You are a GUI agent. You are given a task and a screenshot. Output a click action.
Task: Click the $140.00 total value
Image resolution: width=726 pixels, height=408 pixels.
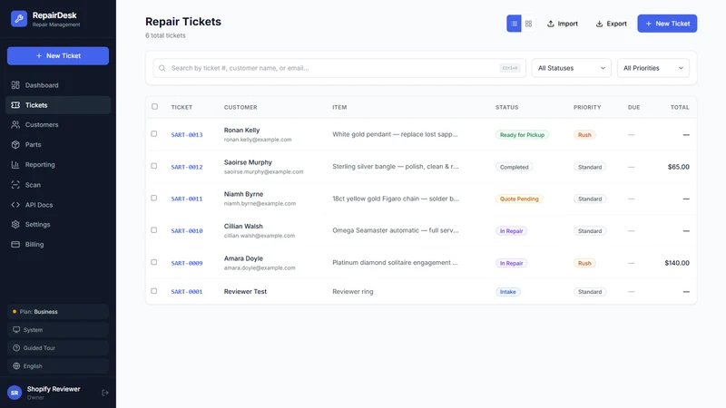[677, 263]
